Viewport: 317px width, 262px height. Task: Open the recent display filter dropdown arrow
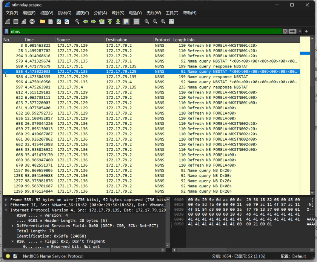point(300,31)
